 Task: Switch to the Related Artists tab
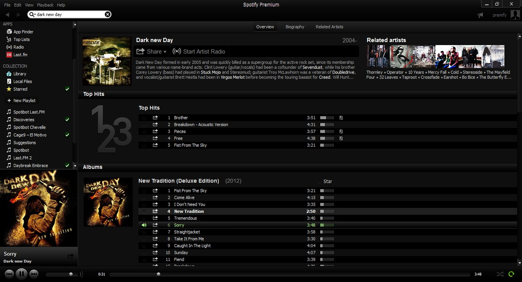(329, 27)
